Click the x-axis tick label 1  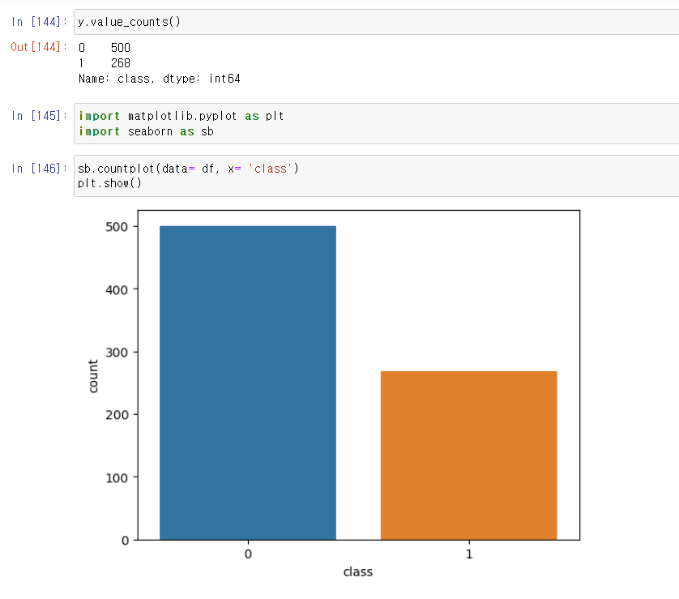469,554
